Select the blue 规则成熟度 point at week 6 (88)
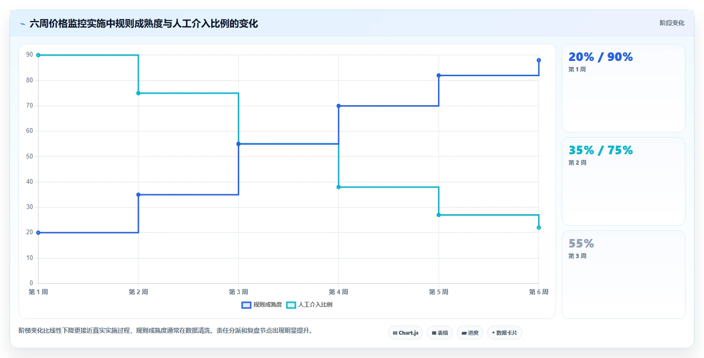This screenshot has width=704, height=358. 539,60
